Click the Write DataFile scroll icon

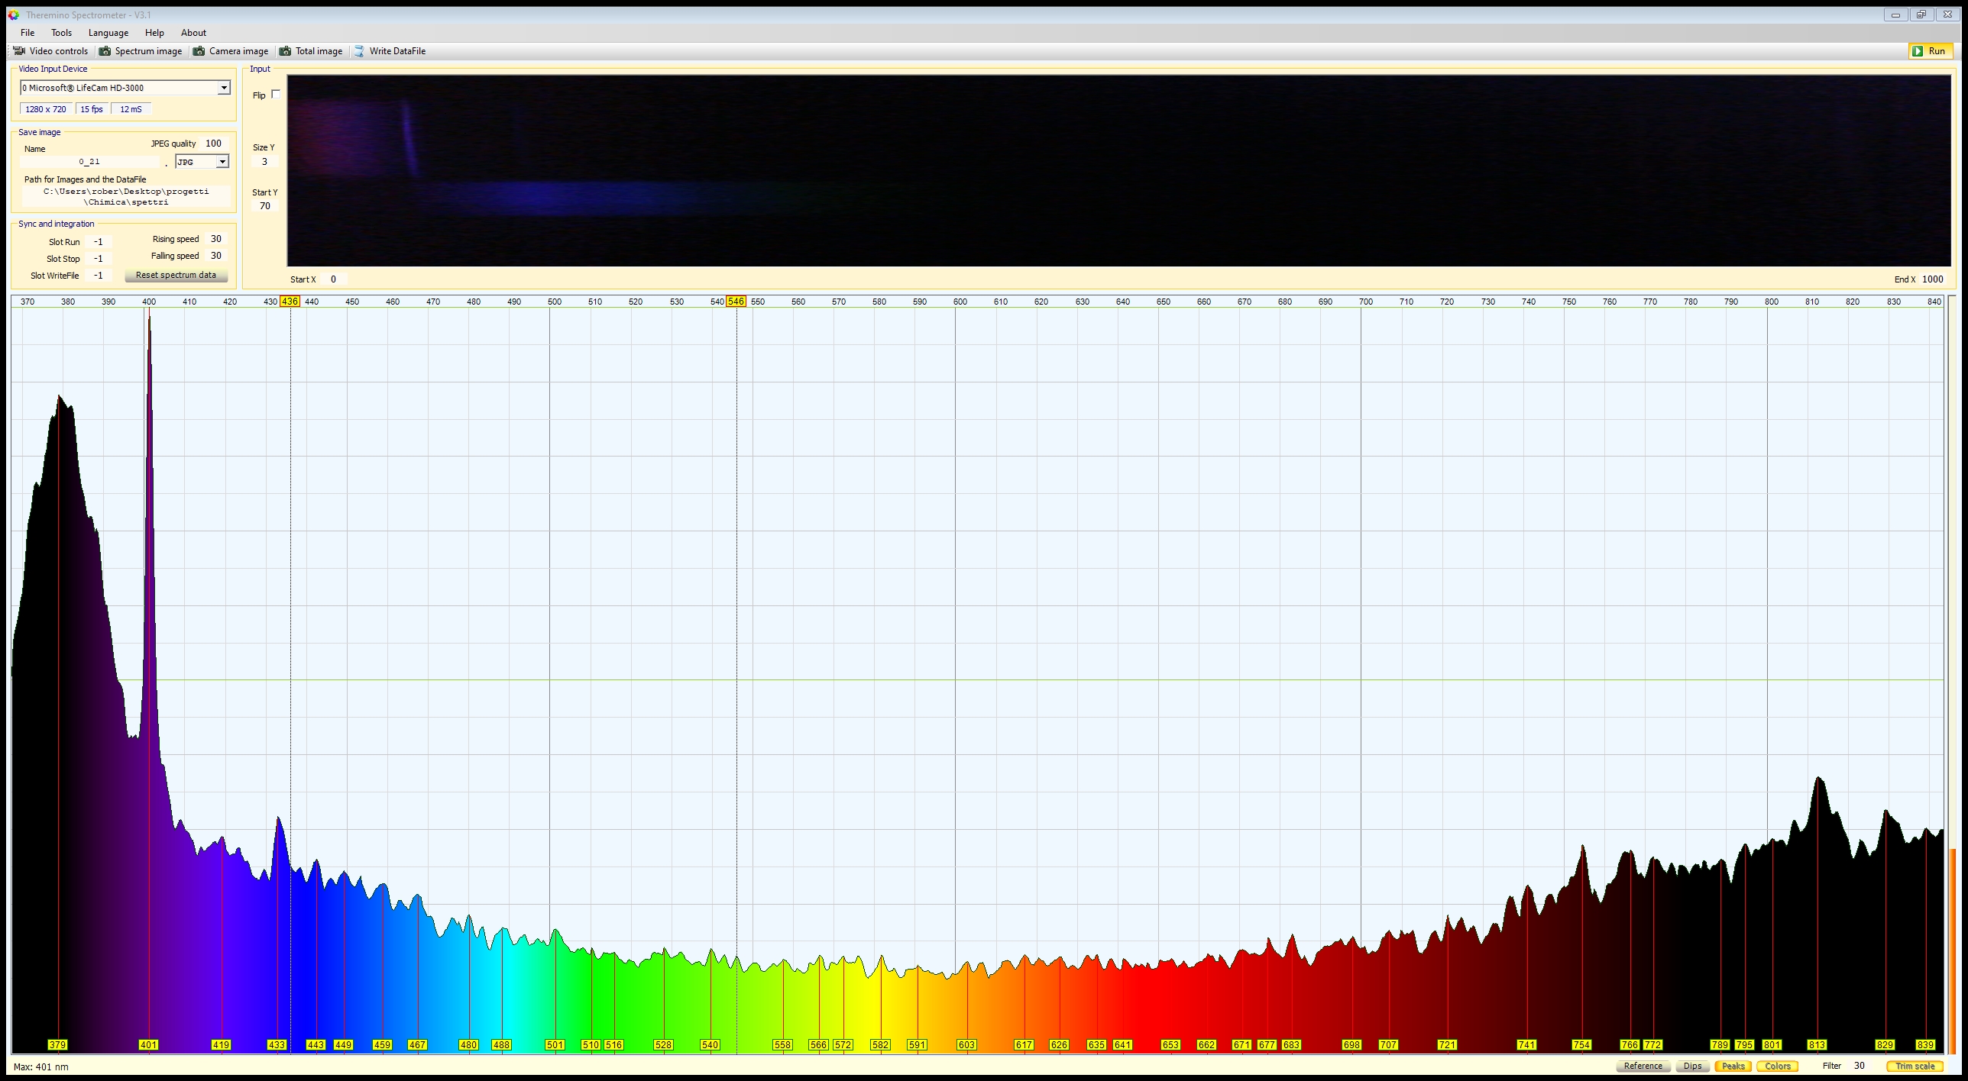359,51
